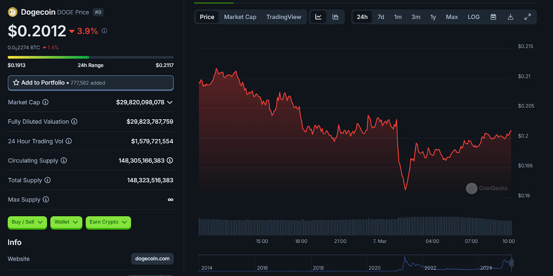Click the $0.1913 range low label
The width and height of the screenshot is (553, 276).
pyautogui.click(x=17, y=65)
